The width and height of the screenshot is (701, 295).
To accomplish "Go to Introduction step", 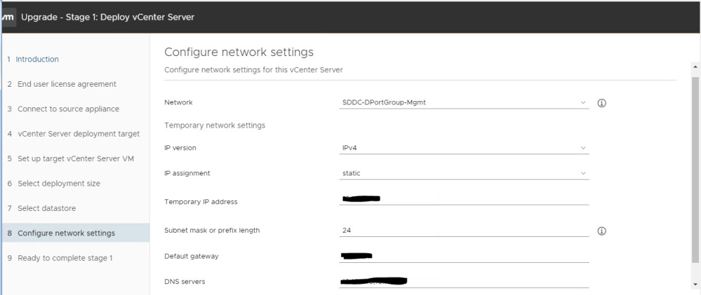I will tap(37, 59).
